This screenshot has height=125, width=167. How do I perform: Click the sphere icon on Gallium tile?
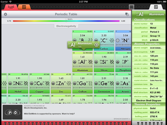tap(74, 83)
